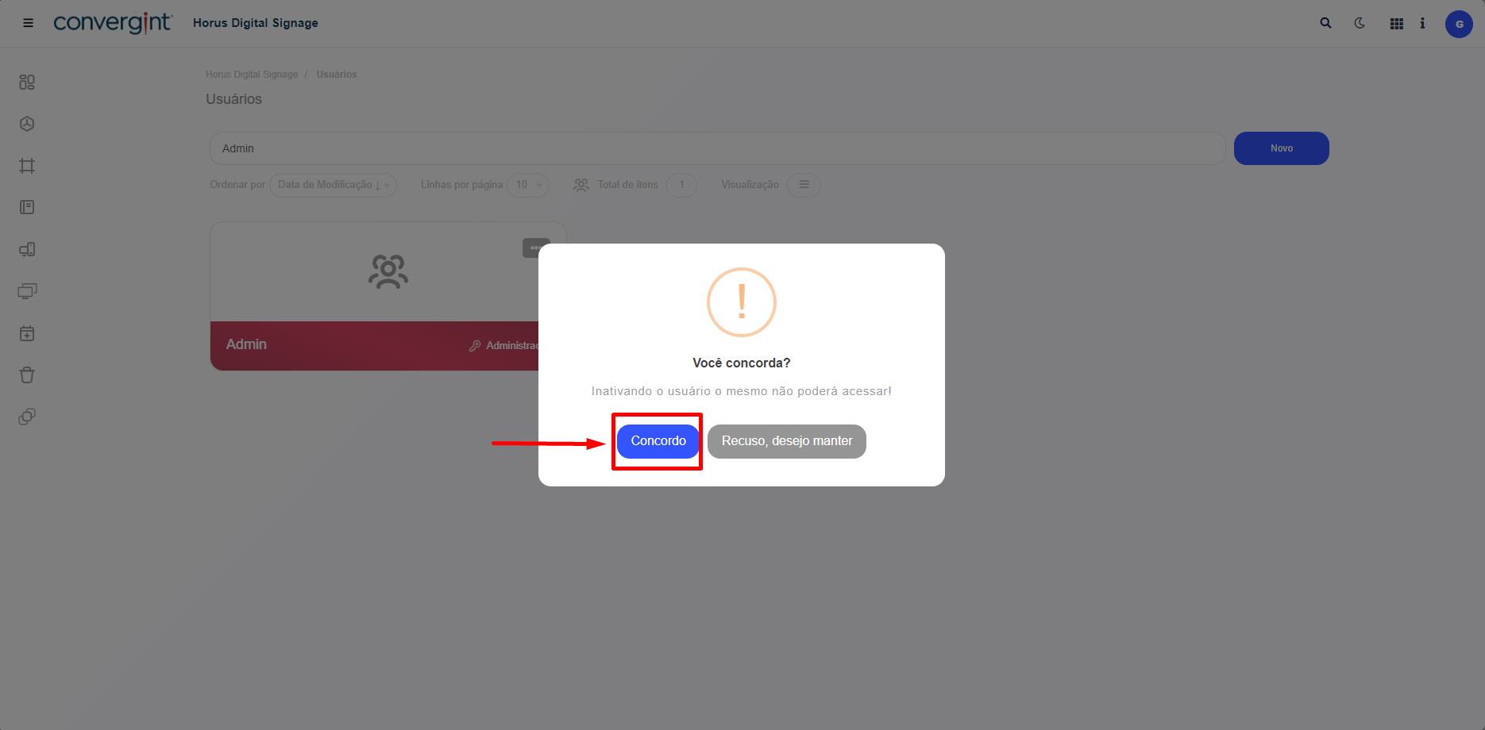Click the Novo button
This screenshot has width=1485, height=730.
click(1282, 148)
